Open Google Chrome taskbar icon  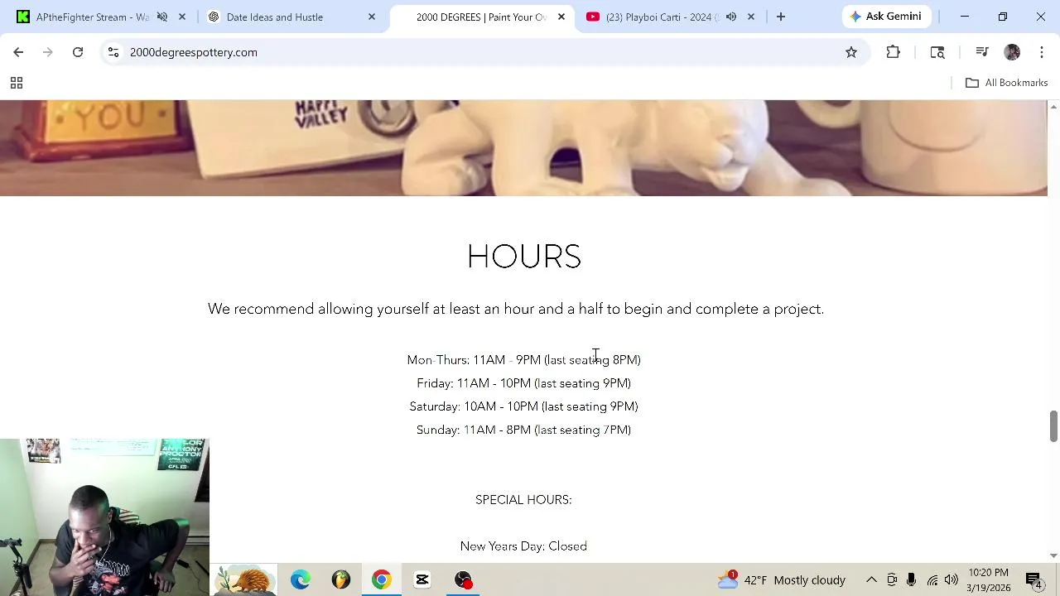pos(382,579)
